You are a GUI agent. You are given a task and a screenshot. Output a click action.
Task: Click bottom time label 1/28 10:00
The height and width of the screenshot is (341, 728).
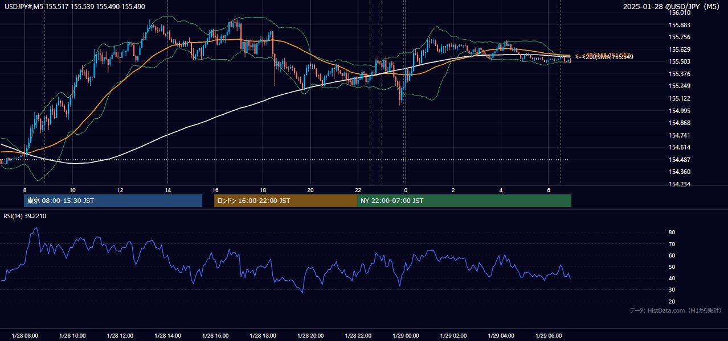(x=72, y=336)
